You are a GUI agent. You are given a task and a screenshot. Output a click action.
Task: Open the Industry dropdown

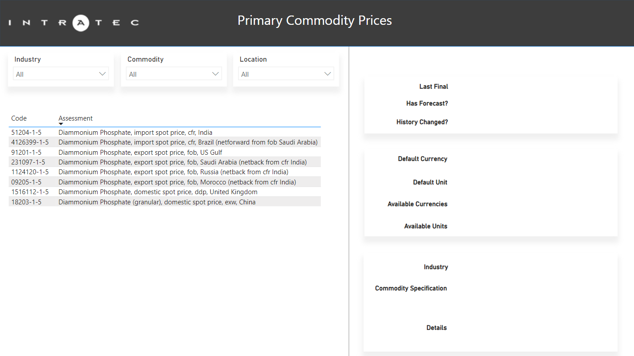(x=61, y=74)
